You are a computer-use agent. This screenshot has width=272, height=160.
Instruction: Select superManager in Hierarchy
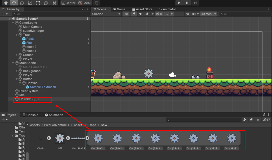[33, 31]
